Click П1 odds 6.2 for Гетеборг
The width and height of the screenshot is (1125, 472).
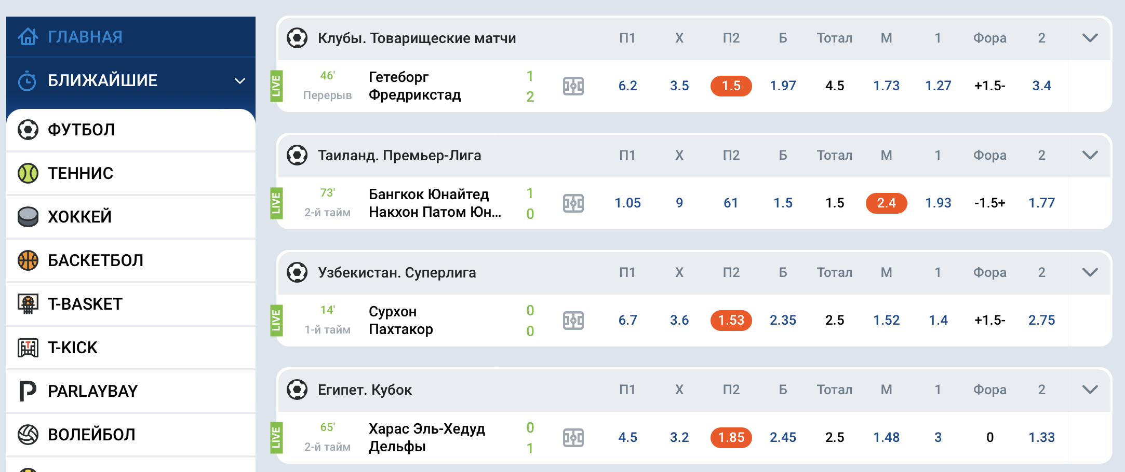coord(627,86)
